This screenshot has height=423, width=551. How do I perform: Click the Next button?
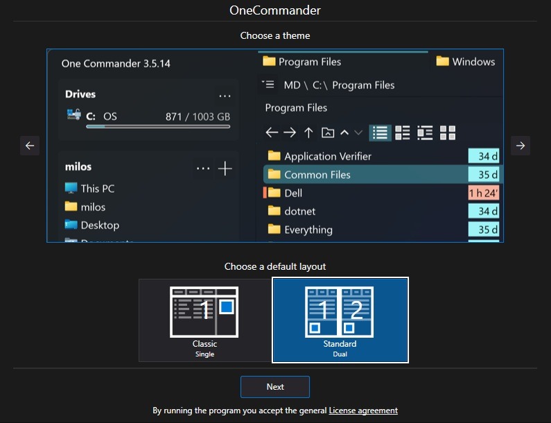275,387
